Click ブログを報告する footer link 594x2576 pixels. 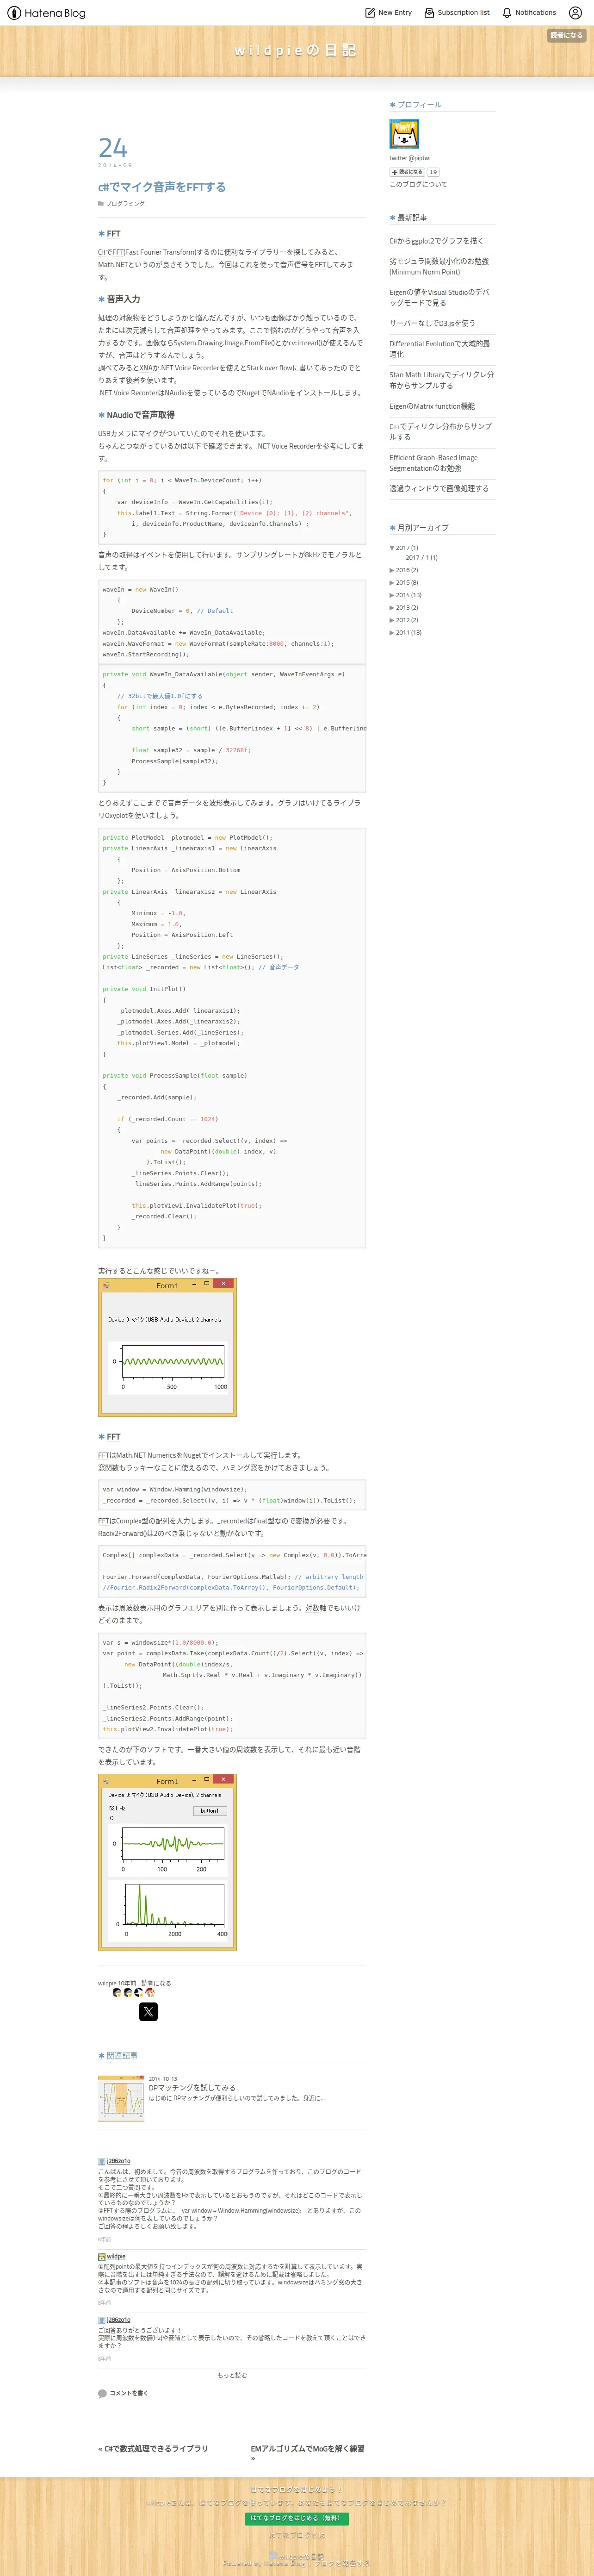tap(342, 2563)
